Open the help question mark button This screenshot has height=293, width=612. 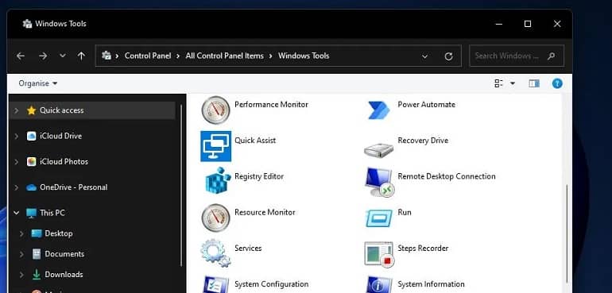[557, 83]
